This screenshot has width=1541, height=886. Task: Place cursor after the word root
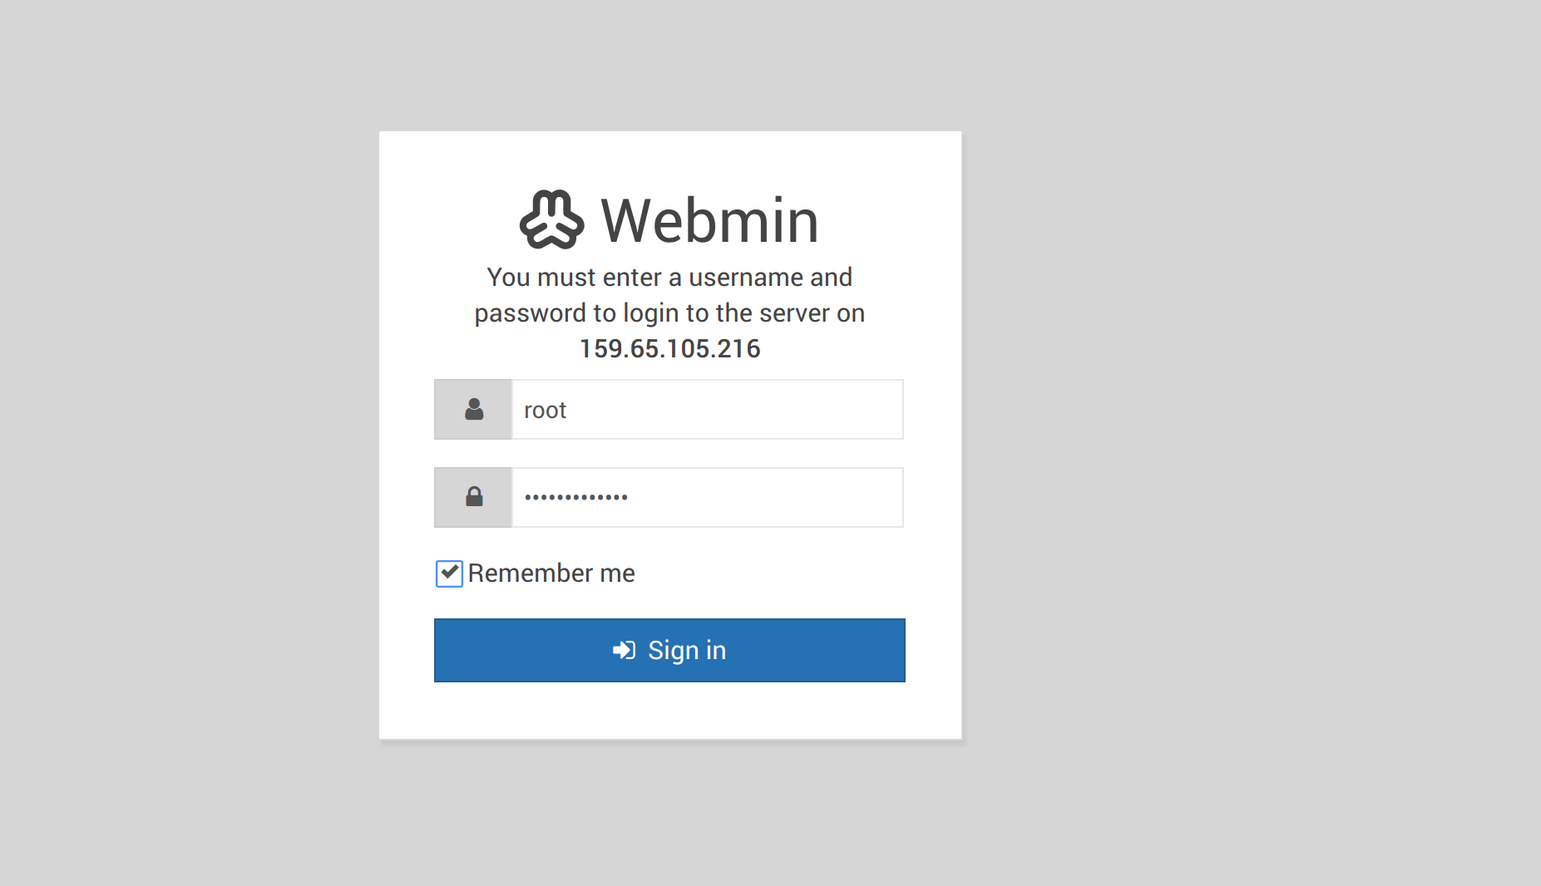point(568,411)
